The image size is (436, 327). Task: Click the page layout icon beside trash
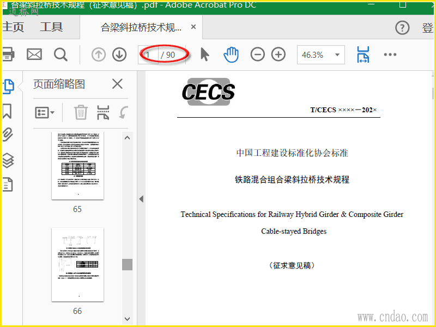(x=103, y=112)
